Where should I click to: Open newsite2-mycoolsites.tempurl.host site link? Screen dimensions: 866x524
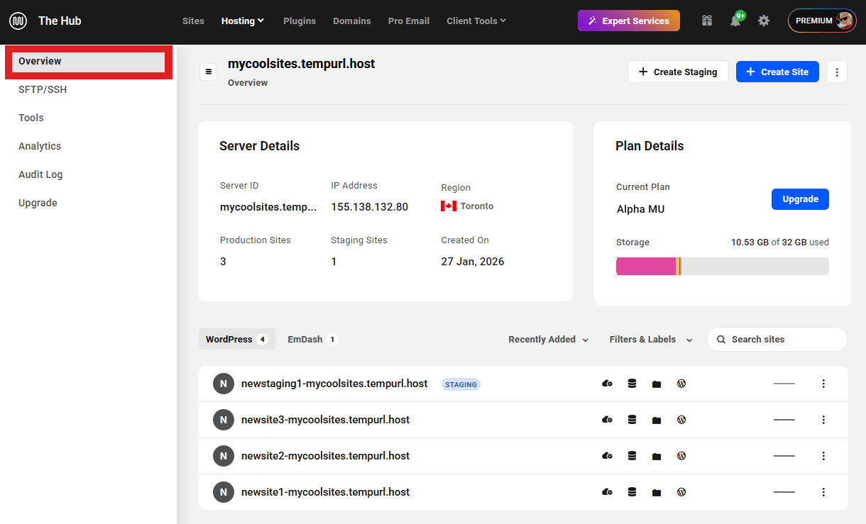pos(325,456)
